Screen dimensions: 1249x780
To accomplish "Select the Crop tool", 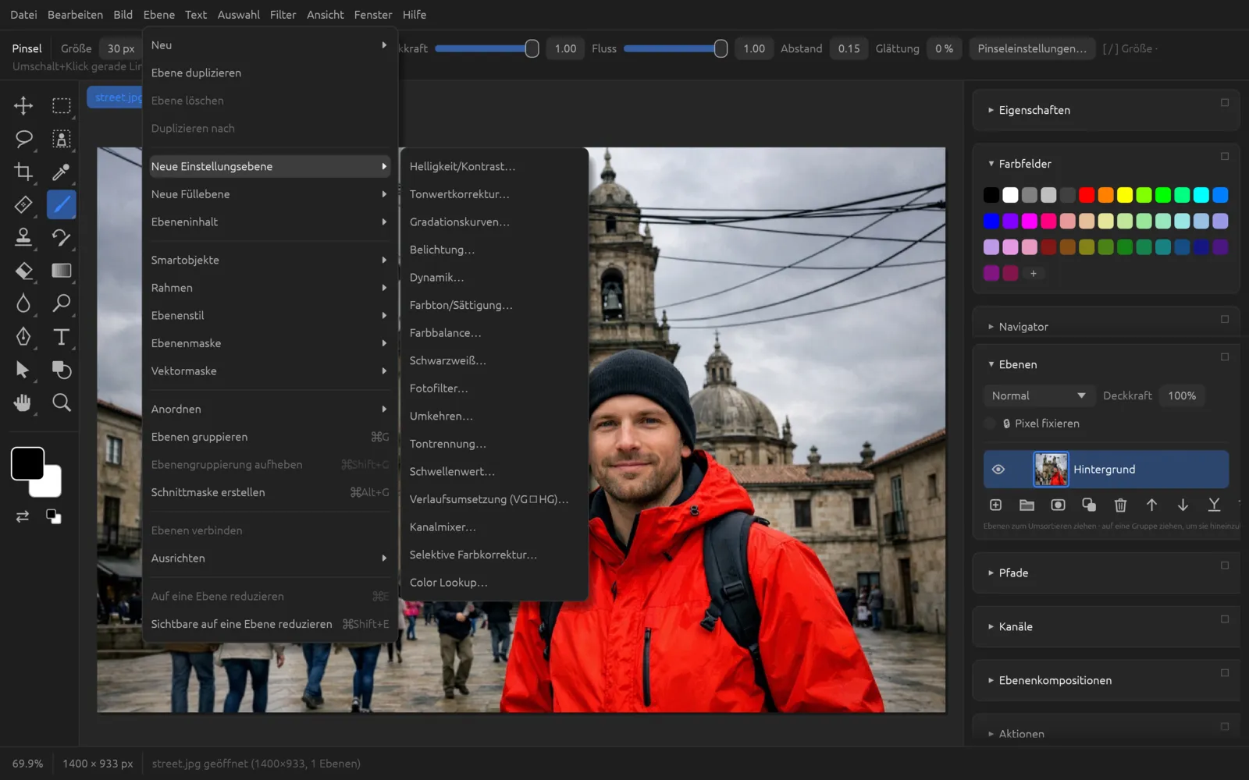I will 23,172.
